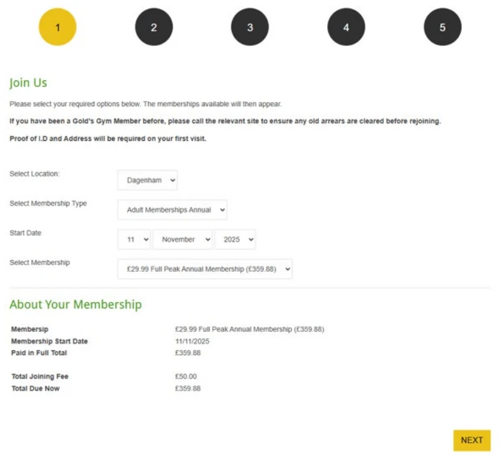Open the Select Membership dropdown with £29.99 plan
This screenshot has height=459, width=499.
(x=205, y=269)
